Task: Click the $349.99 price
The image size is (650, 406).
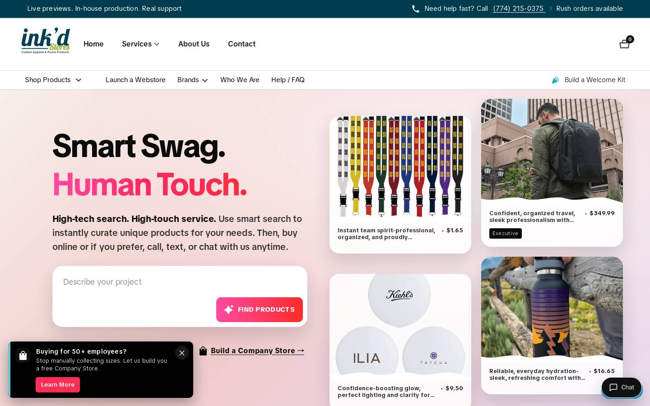Action: [x=602, y=213]
